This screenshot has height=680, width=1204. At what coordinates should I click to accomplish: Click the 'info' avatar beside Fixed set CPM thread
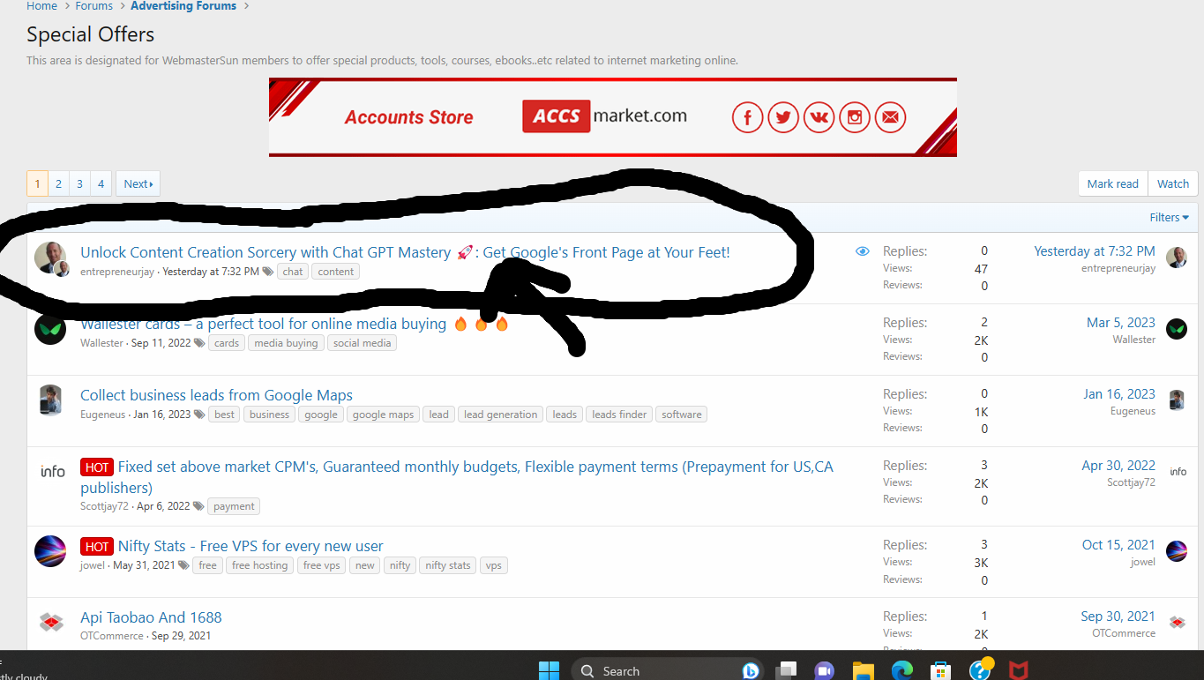(52, 472)
